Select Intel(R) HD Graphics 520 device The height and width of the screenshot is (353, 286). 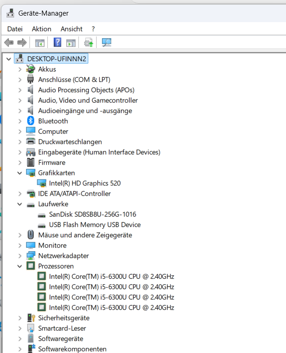coord(85,183)
